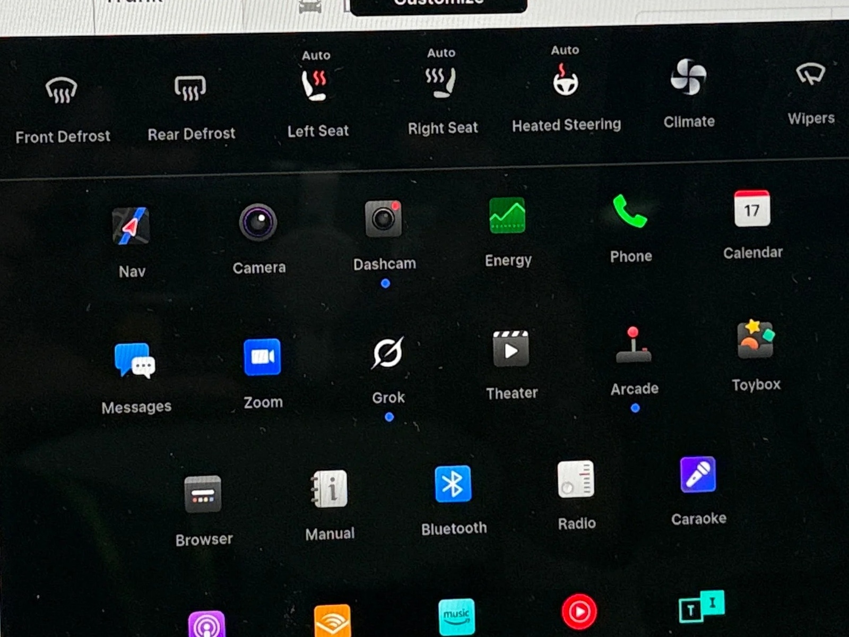849x637 pixels.
Task: Toggle the Right Seat heater
Action: 441,82
